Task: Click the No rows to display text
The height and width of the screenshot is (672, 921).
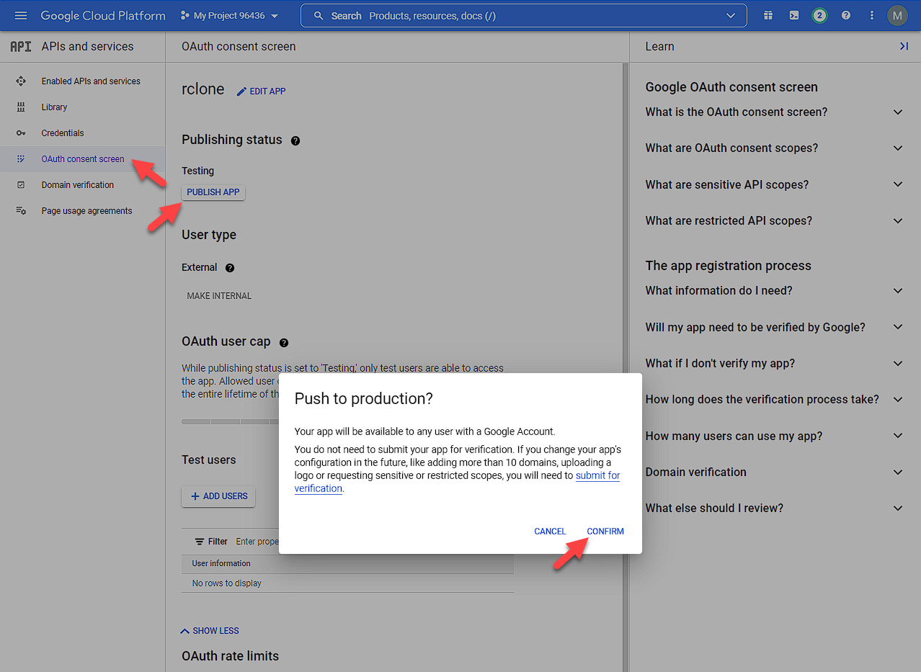Action: 226,583
